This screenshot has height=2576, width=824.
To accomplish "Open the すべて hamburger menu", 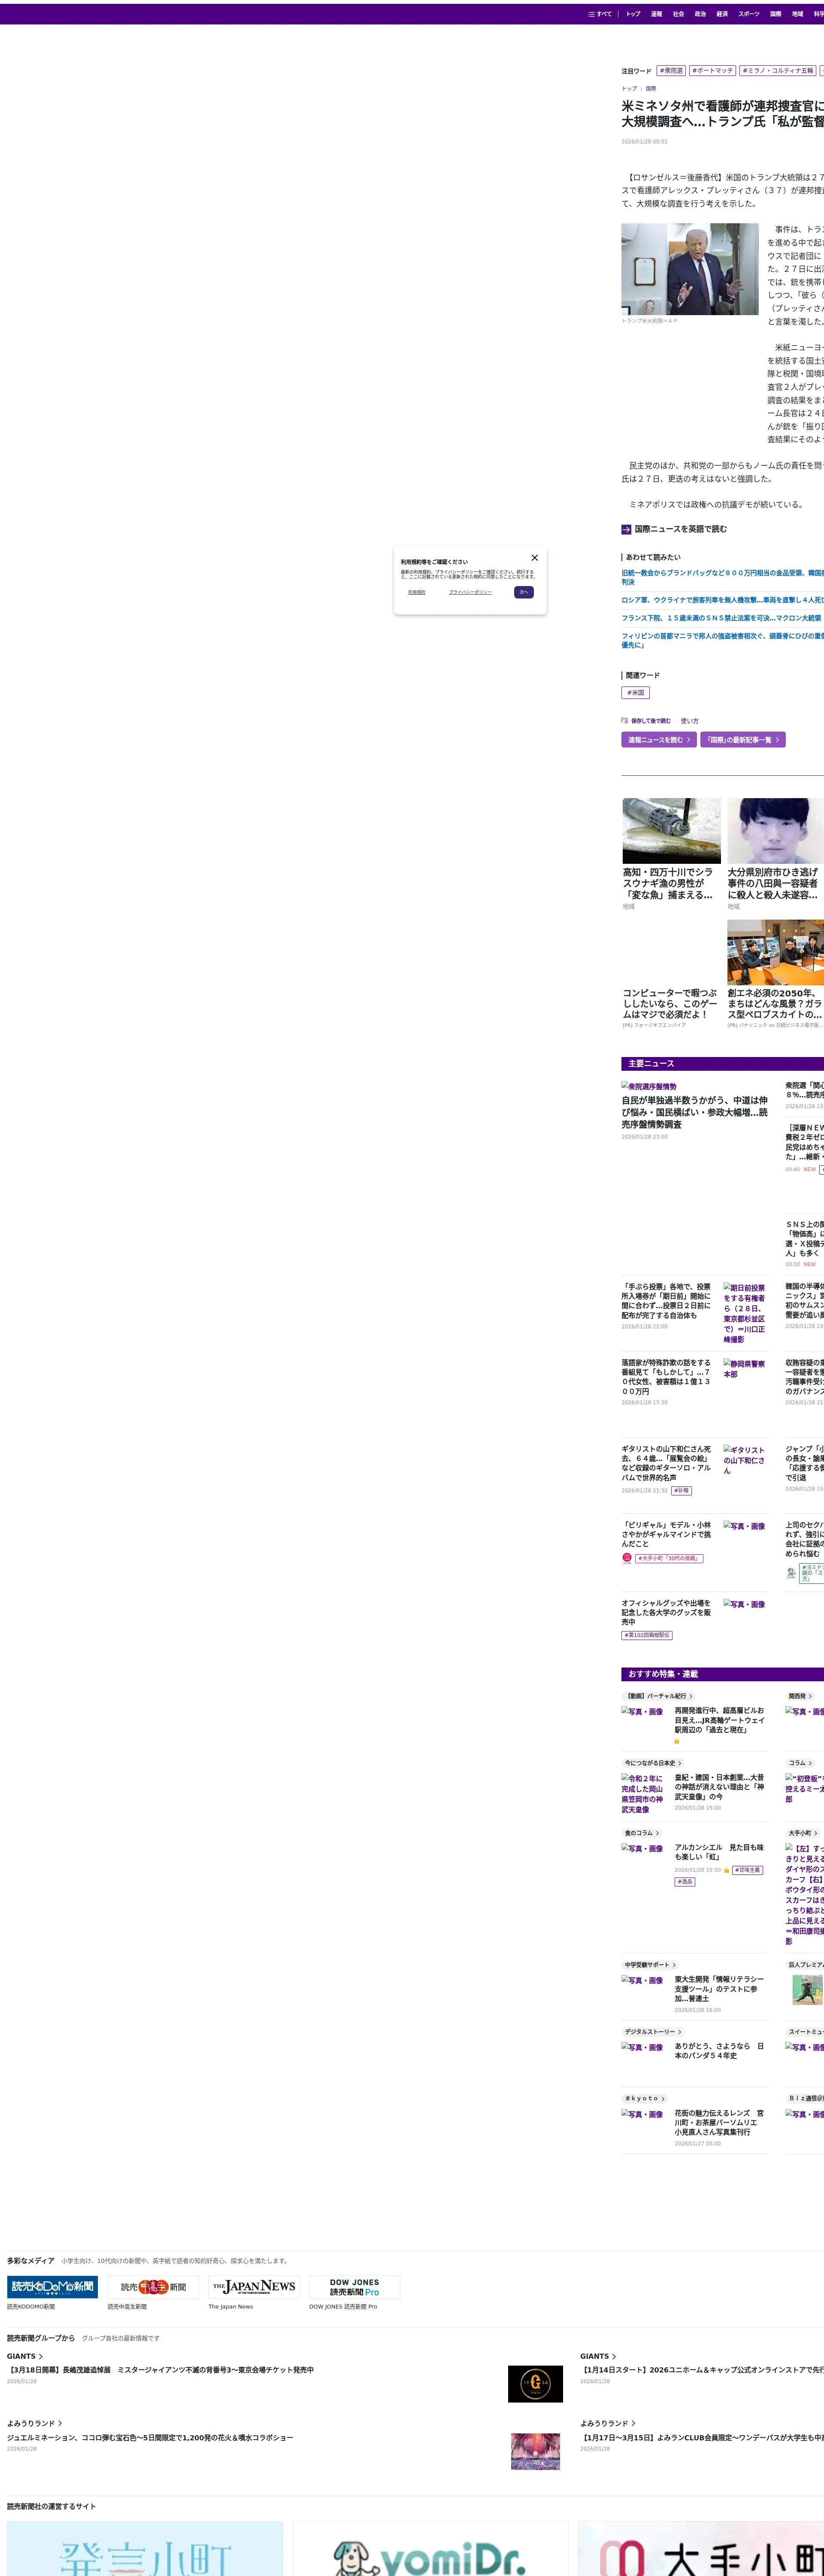I will click(599, 14).
